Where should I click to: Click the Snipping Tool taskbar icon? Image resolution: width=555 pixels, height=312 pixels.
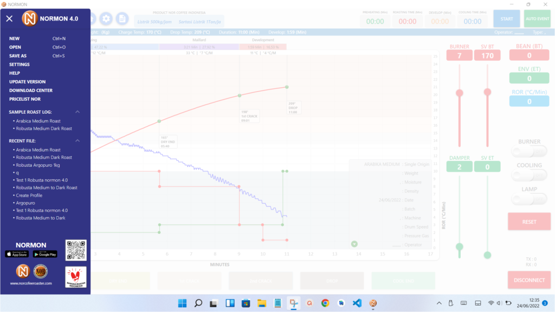click(x=293, y=303)
